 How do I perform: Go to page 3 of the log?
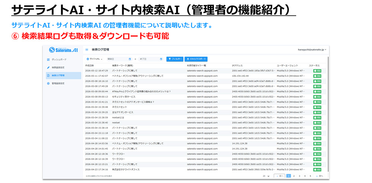(x=299, y=176)
